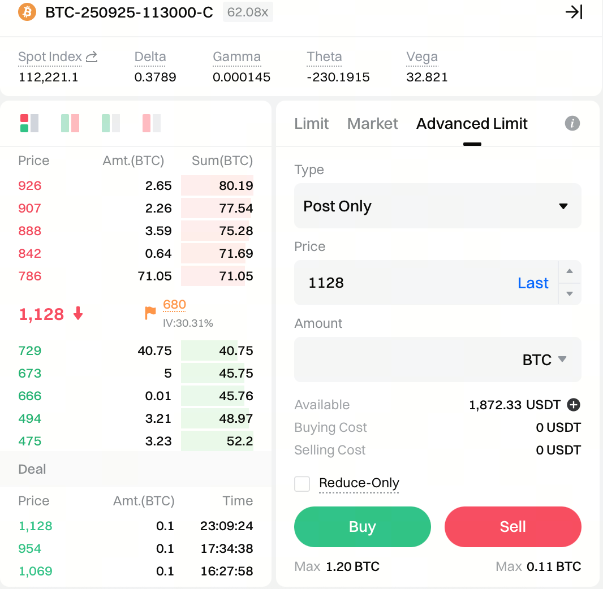Expand the BTC amount unit dropdown
This screenshot has height=589, width=603.
(544, 360)
